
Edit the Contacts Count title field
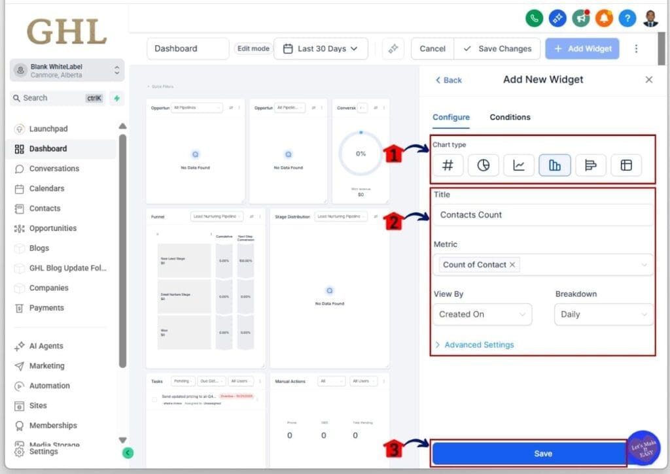542,214
